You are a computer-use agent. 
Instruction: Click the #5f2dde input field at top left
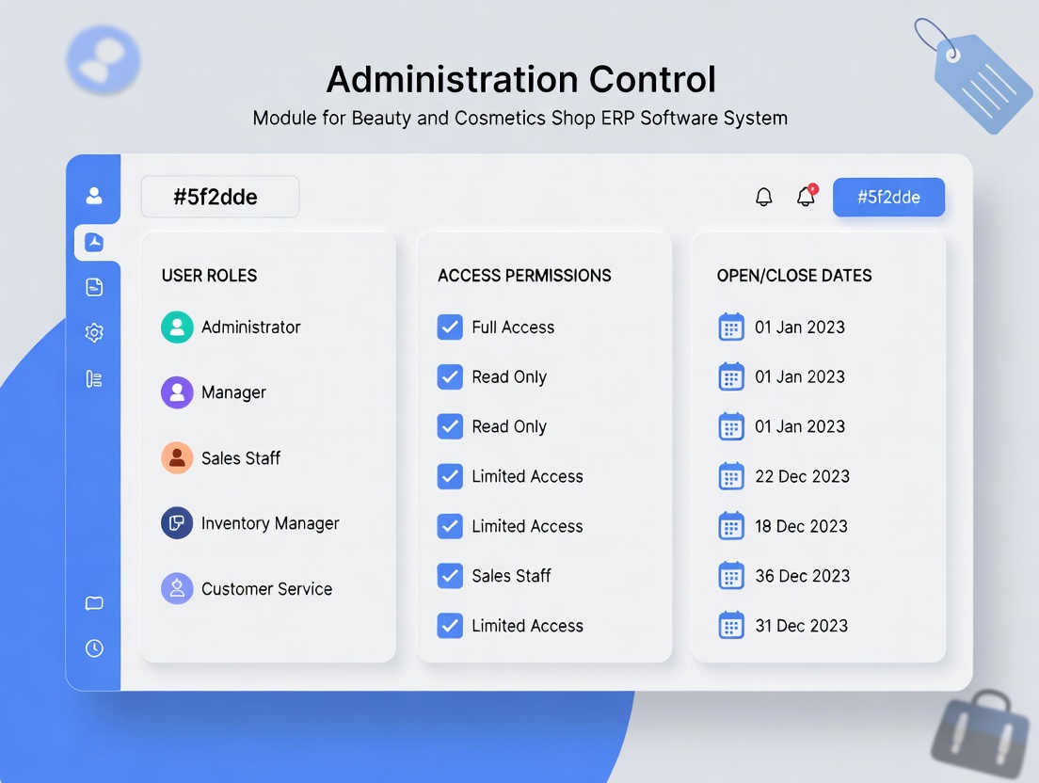(x=220, y=198)
